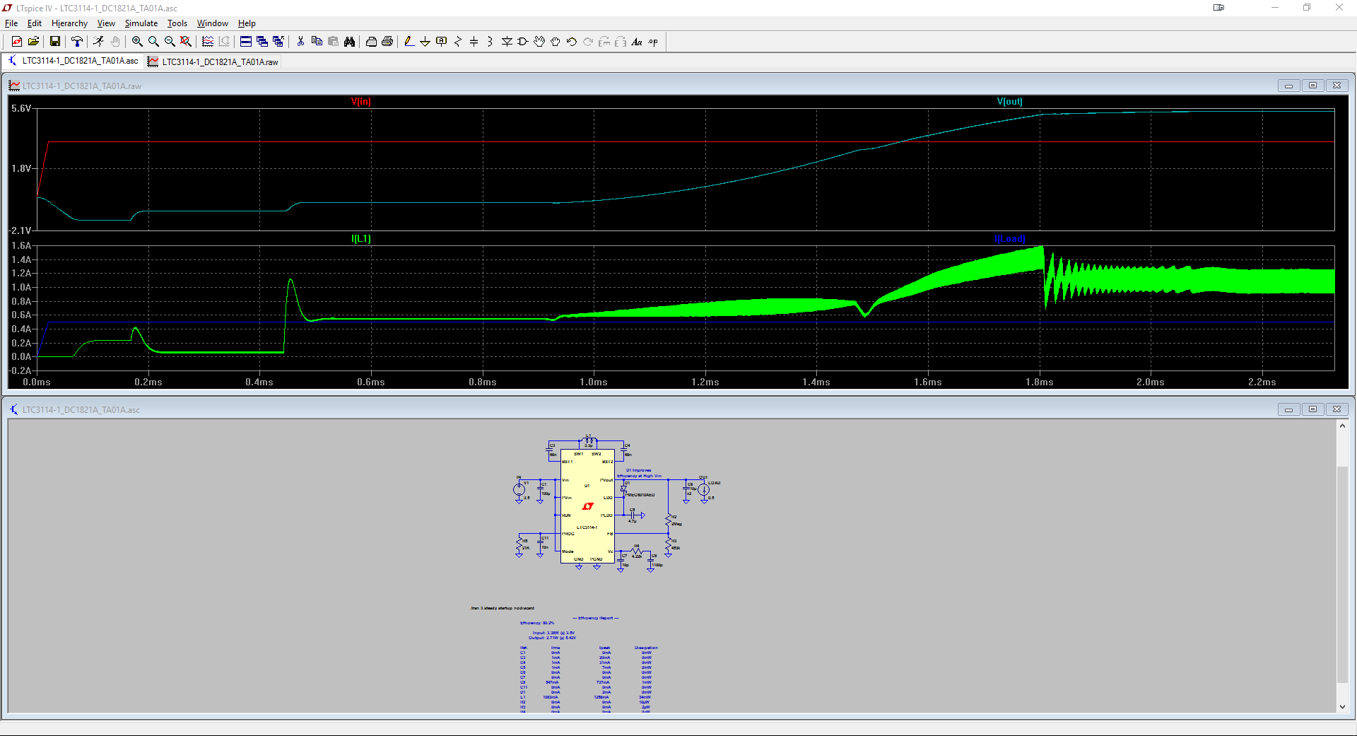Click the Run simulation running-man icon
Image resolution: width=1357 pixels, height=736 pixels.
[99, 42]
